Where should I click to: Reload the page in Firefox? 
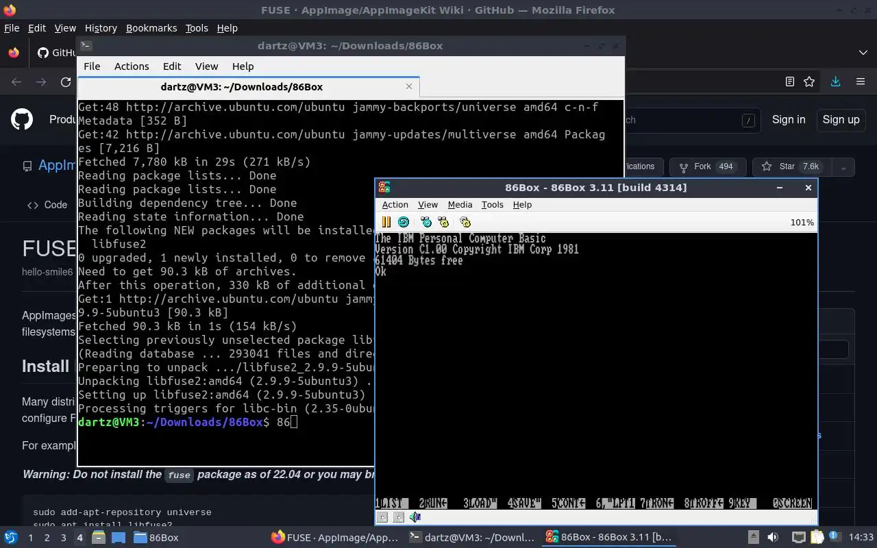(x=66, y=82)
